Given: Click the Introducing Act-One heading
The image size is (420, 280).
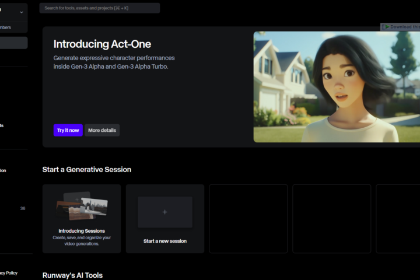Looking at the screenshot, I should tap(102, 44).
